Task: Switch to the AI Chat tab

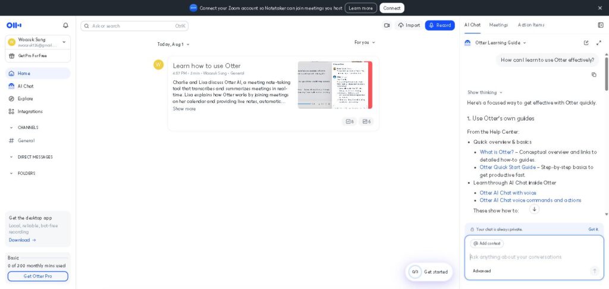Action: coord(472,25)
